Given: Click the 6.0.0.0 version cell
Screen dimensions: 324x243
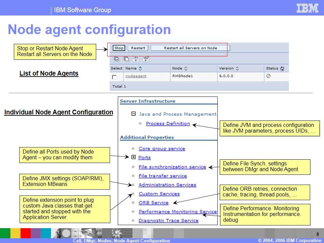Looking at the screenshot, I should coord(226,76).
